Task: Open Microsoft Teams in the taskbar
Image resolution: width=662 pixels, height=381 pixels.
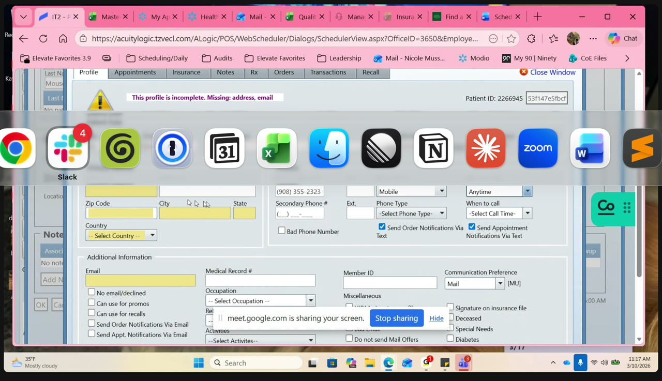Action: pyautogui.click(x=463, y=363)
